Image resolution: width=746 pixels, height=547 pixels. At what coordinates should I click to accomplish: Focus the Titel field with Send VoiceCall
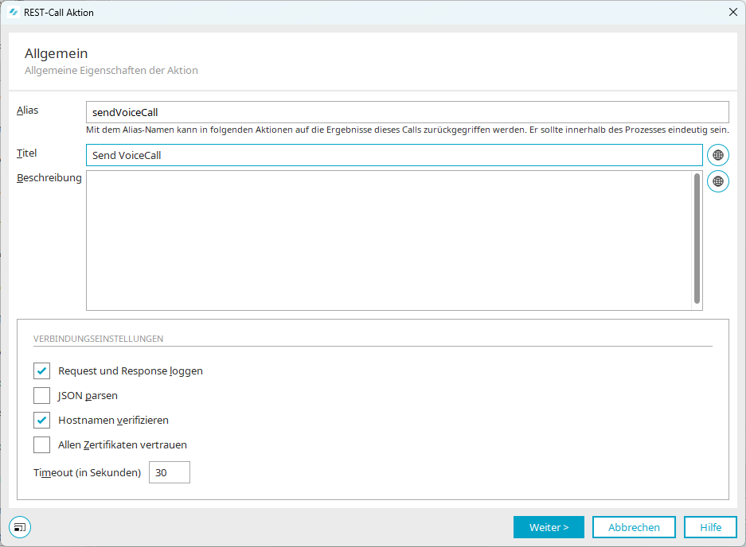coord(394,155)
